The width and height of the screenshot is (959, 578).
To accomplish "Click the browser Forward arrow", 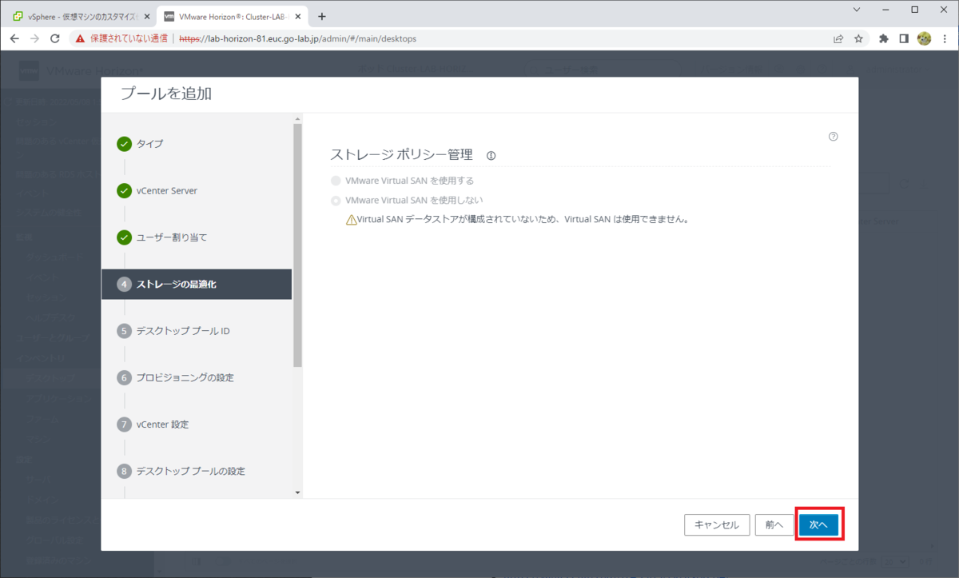I will coord(35,38).
